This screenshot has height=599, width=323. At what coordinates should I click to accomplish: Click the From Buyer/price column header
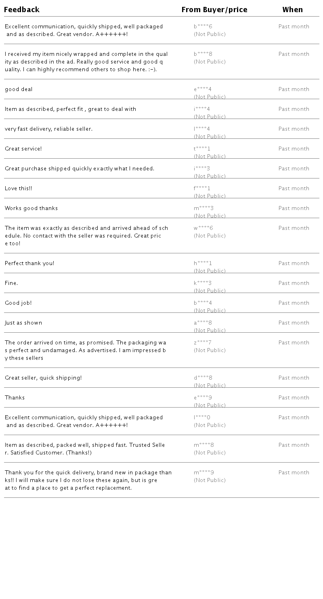[214, 10]
